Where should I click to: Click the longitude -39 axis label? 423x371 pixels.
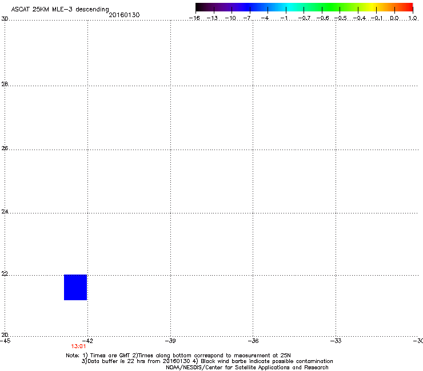coord(170,341)
